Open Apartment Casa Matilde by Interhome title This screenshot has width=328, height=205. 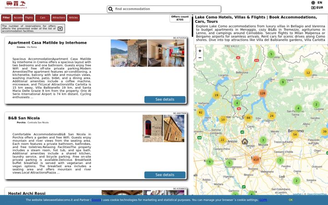point(47,43)
